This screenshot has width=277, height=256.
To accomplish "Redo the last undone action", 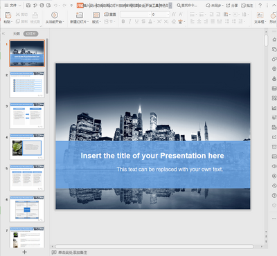I will [x=64, y=5].
